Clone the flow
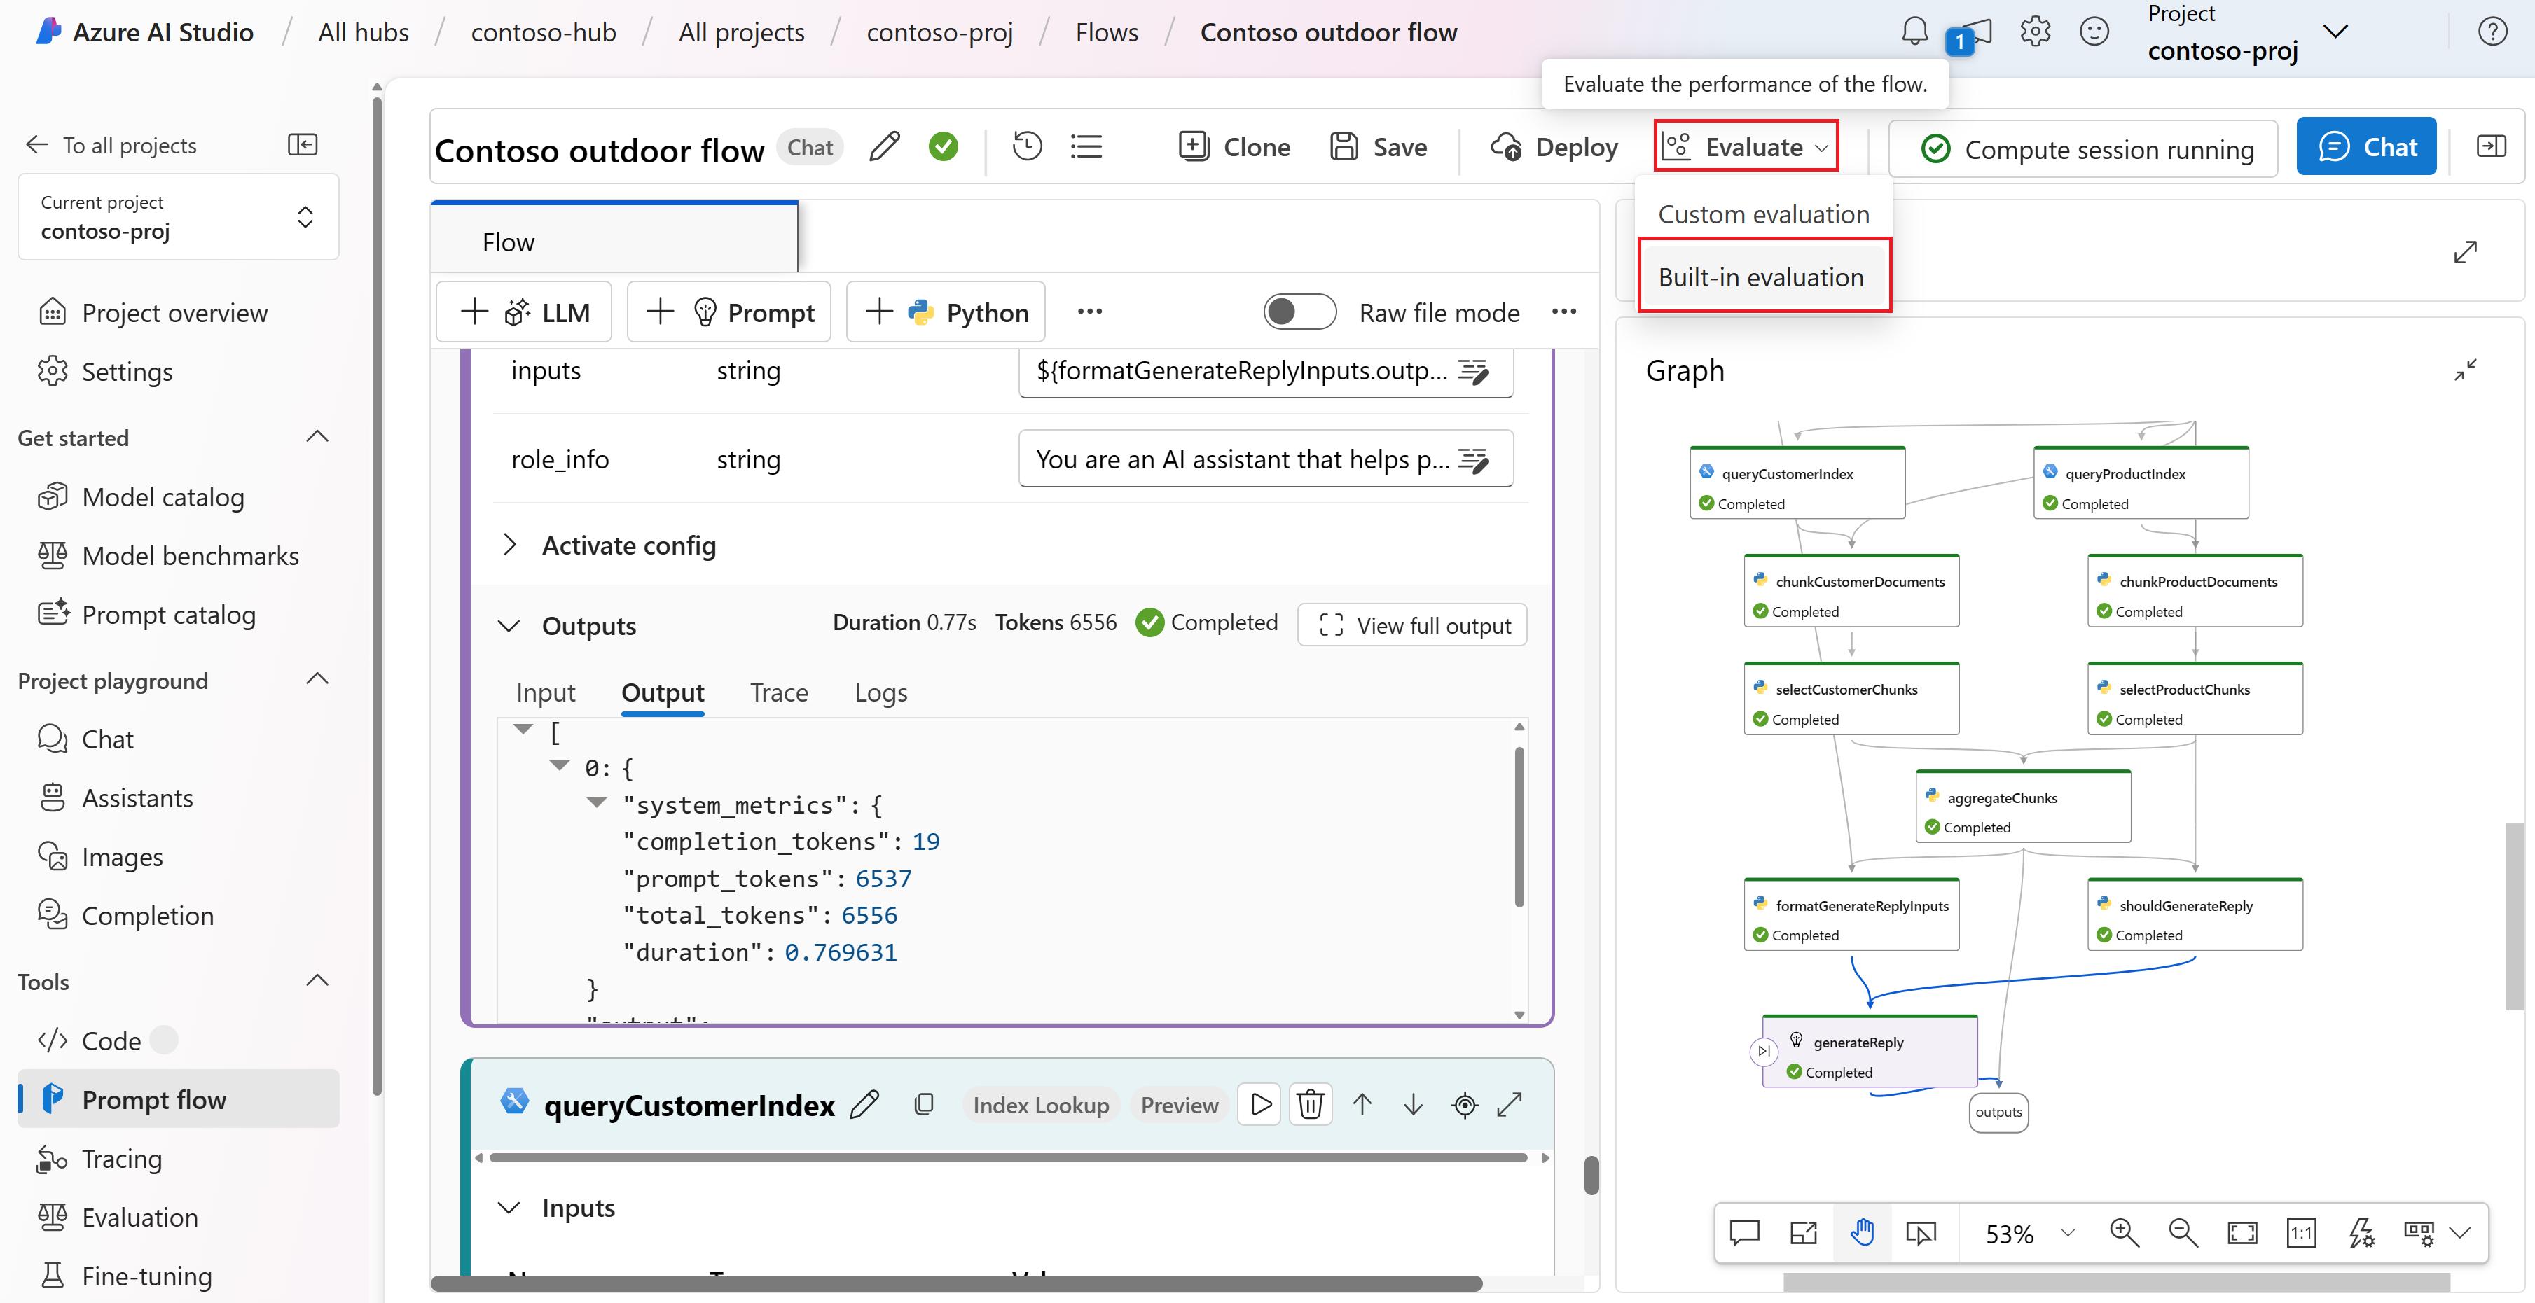Screen dimensions: 2535x1303 point(1234,146)
